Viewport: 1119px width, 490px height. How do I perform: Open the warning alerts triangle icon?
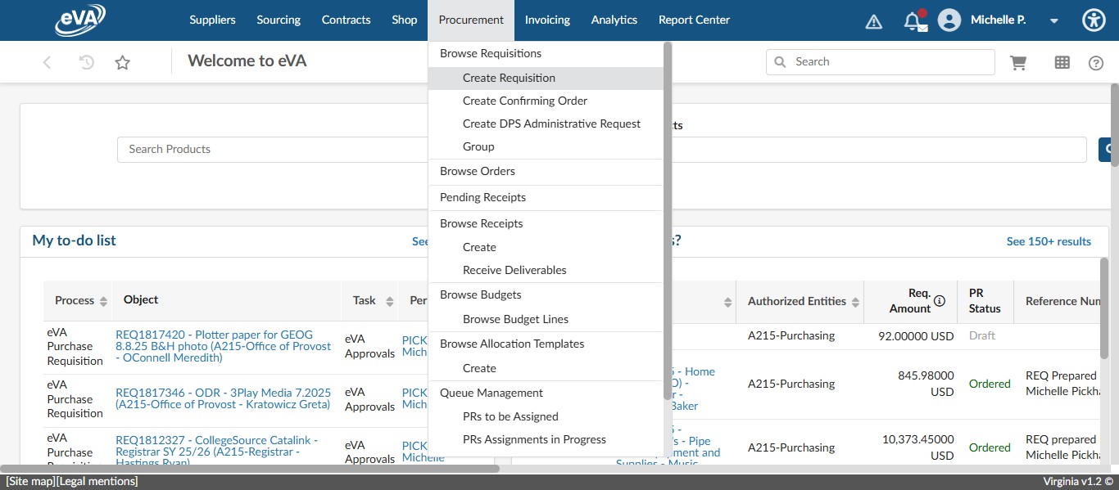(x=873, y=21)
